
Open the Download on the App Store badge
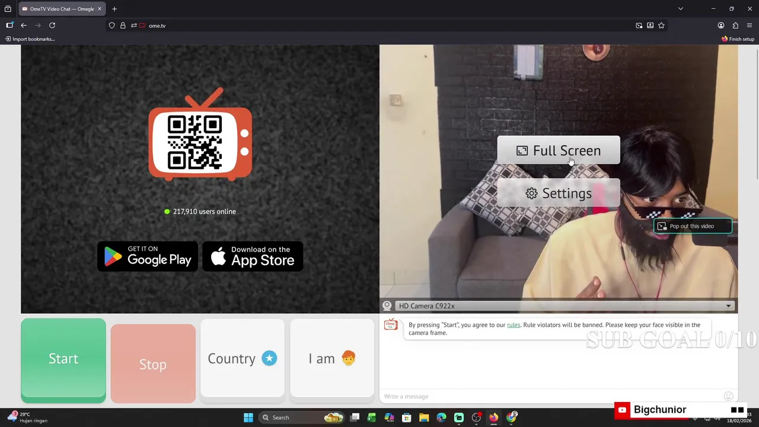[253, 256]
